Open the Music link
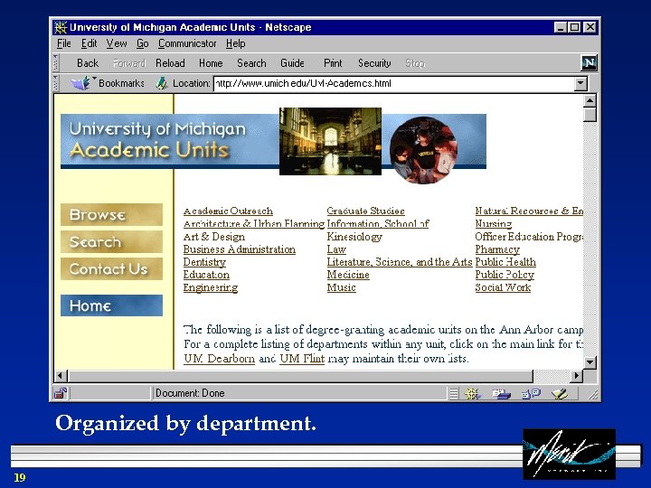The width and height of the screenshot is (651, 488). tap(341, 287)
